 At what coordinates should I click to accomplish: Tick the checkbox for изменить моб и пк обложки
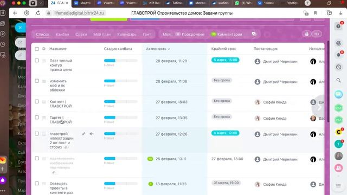tap(37, 81)
